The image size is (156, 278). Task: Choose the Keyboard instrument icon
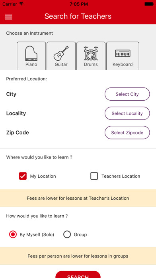[x=123, y=56]
